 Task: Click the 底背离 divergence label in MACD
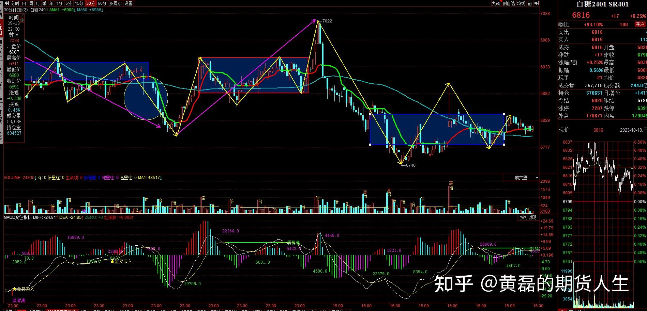pyautogui.click(x=19, y=300)
